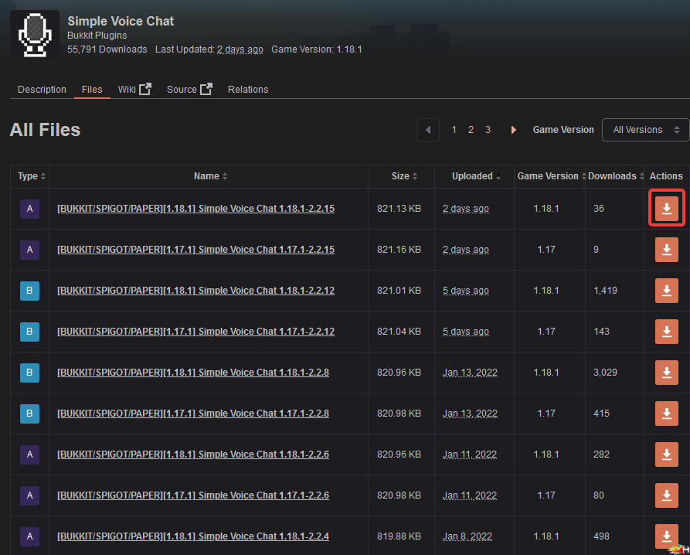
Task: Click Alpha type badge for 1.17.1-2.2.15
Action: click(29, 250)
